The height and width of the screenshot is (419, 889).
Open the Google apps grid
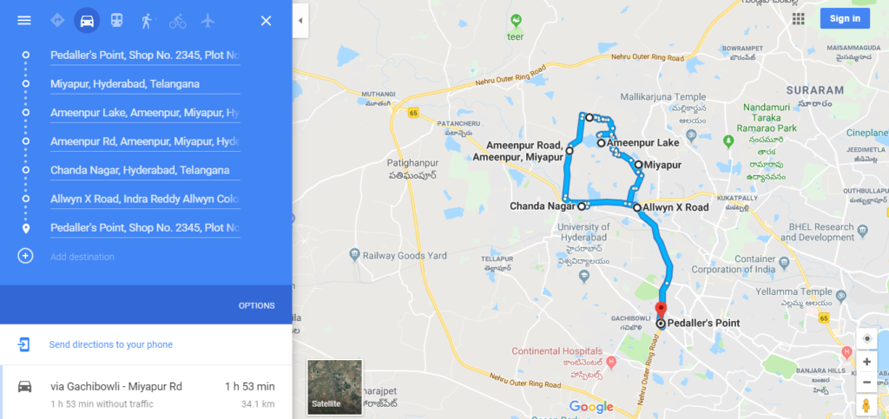tap(799, 19)
